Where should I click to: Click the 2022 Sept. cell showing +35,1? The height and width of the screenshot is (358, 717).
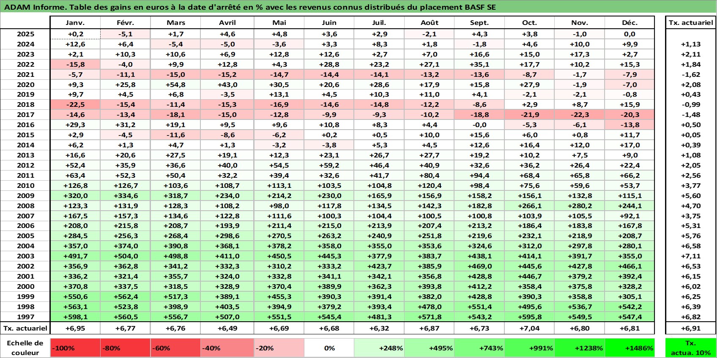[479, 64]
